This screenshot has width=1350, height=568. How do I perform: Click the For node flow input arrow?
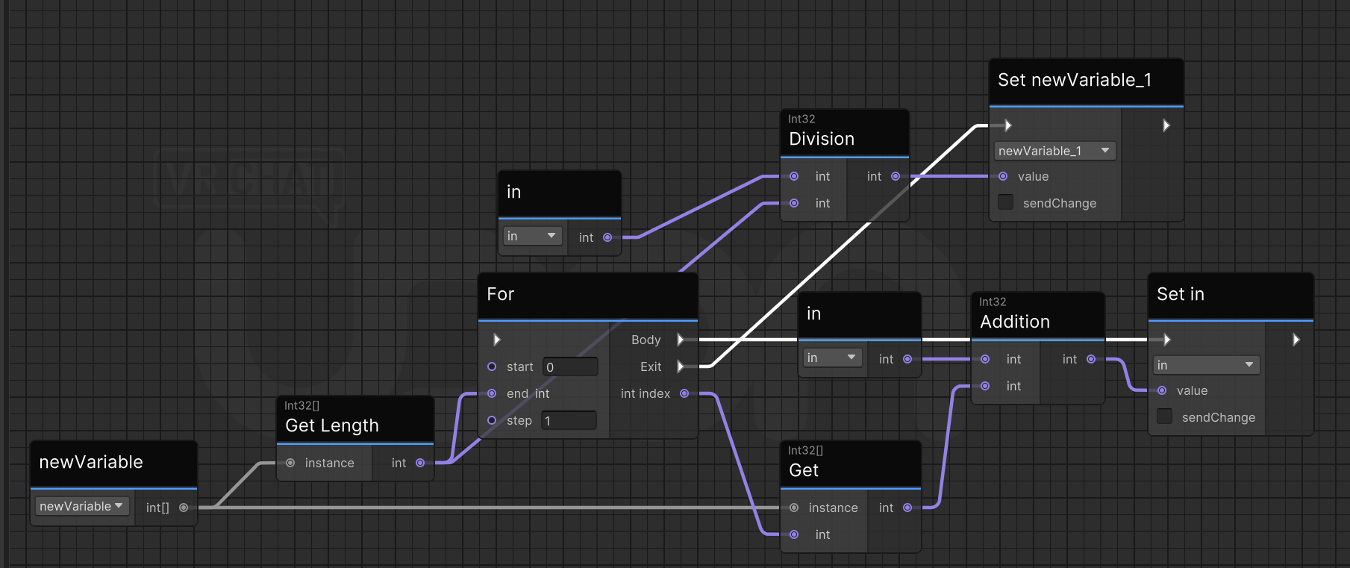(x=497, y=340)
